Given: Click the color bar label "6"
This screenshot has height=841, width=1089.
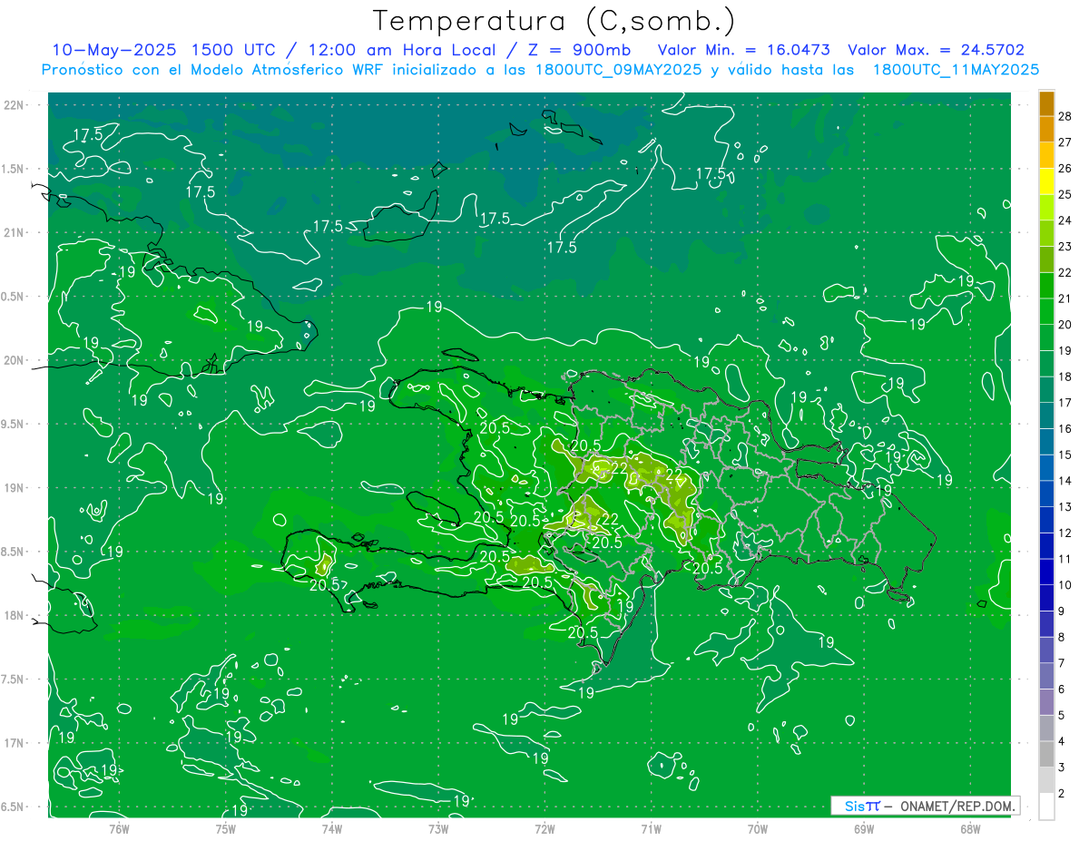Looking at the screenshot, I should [1063, 689].
